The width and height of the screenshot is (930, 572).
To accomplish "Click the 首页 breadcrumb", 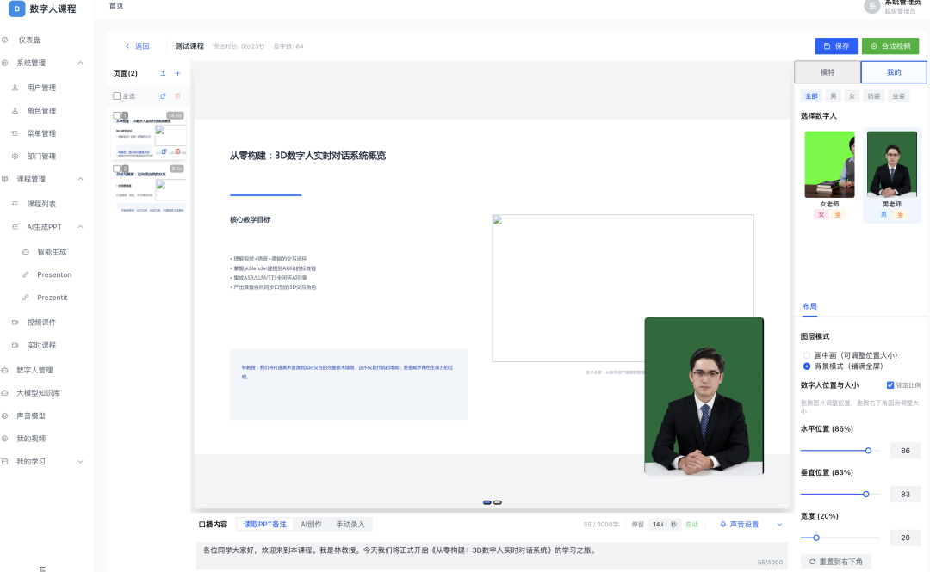I will 116,6.
